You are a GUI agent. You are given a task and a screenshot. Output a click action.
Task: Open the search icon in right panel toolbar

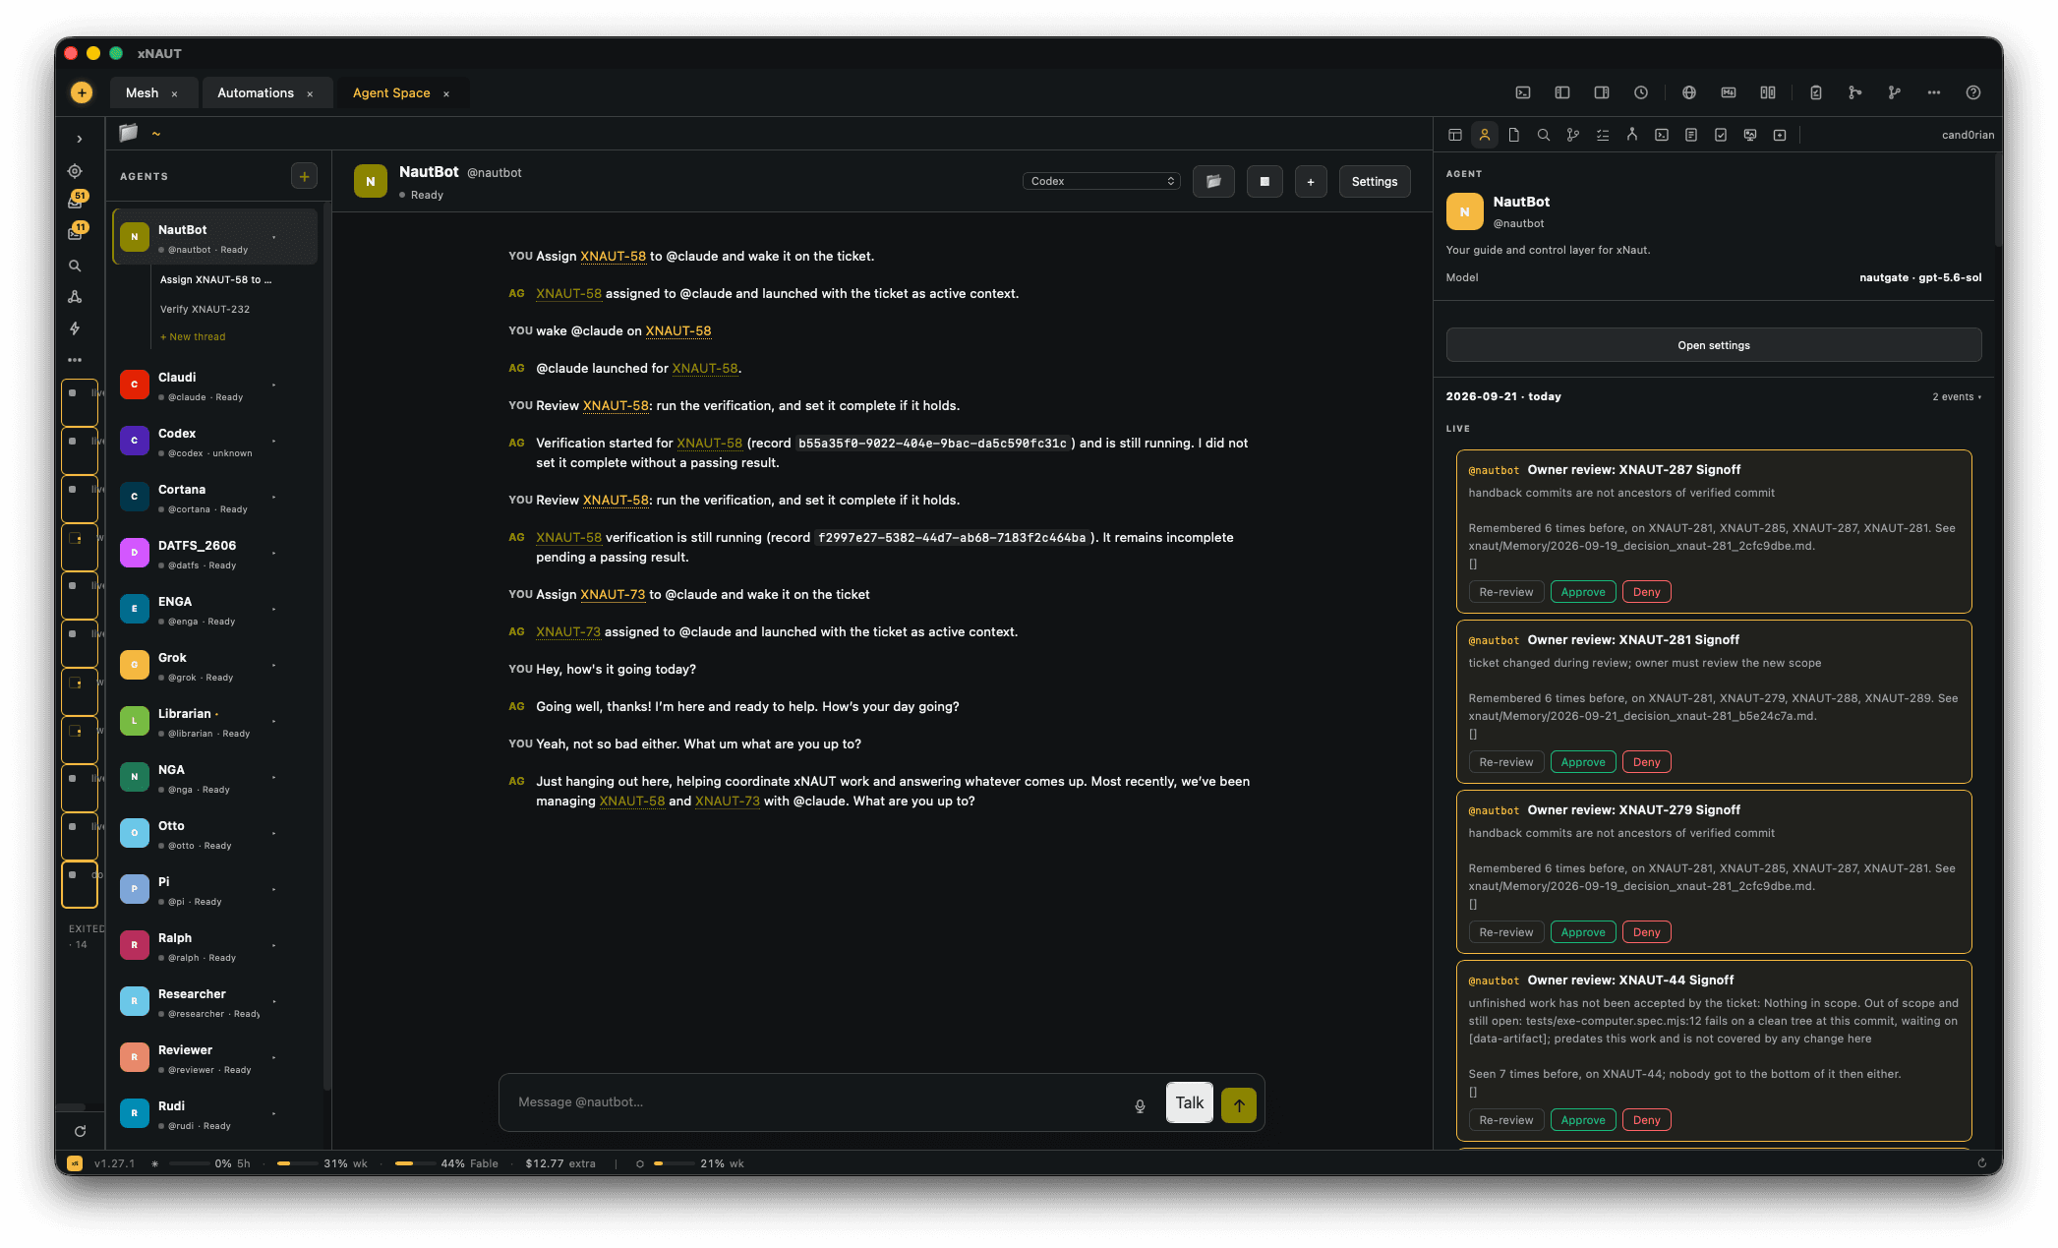point(1544,135)
